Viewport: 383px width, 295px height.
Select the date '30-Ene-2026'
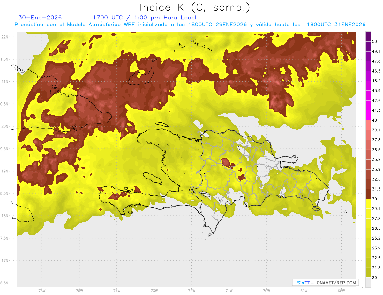click(40, 18)
